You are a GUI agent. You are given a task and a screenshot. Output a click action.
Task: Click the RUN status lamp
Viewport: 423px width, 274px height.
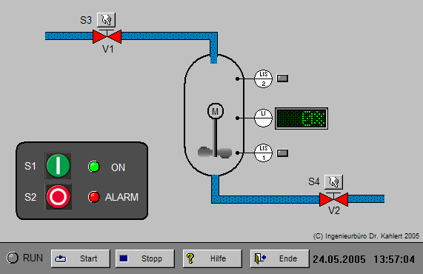point(13,258)
